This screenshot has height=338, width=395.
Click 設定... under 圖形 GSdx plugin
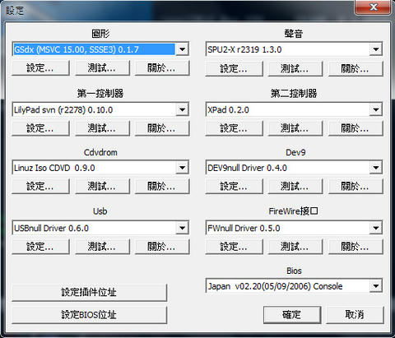point(40,68)
